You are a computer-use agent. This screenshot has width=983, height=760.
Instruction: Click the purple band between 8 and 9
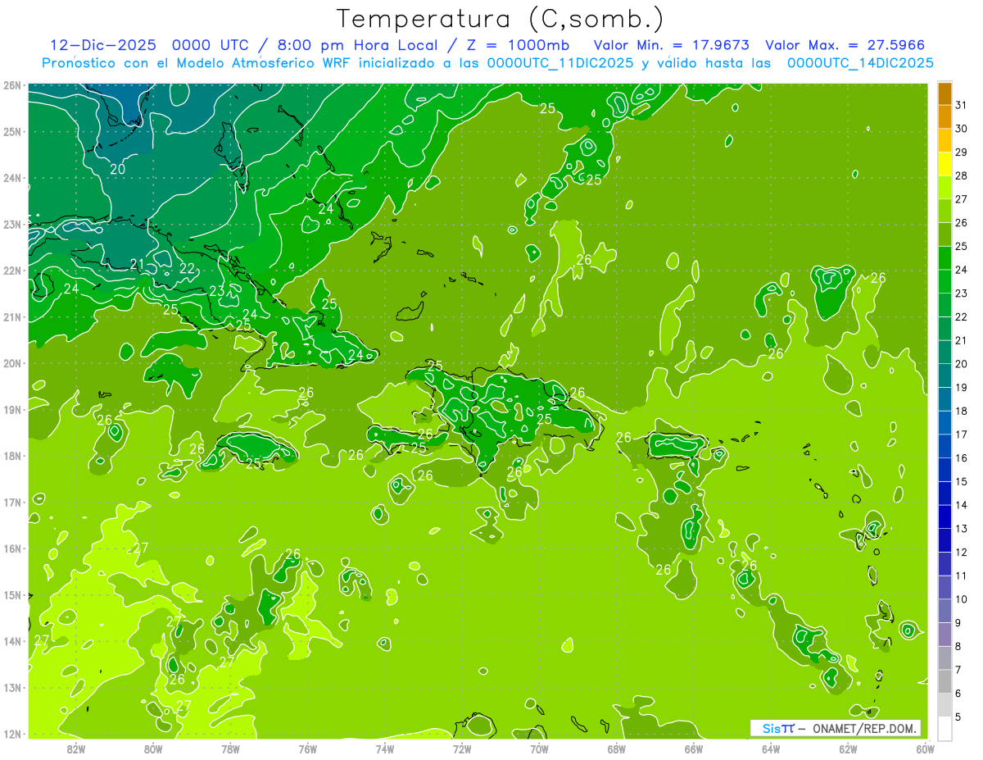click(x=944, y=635)
